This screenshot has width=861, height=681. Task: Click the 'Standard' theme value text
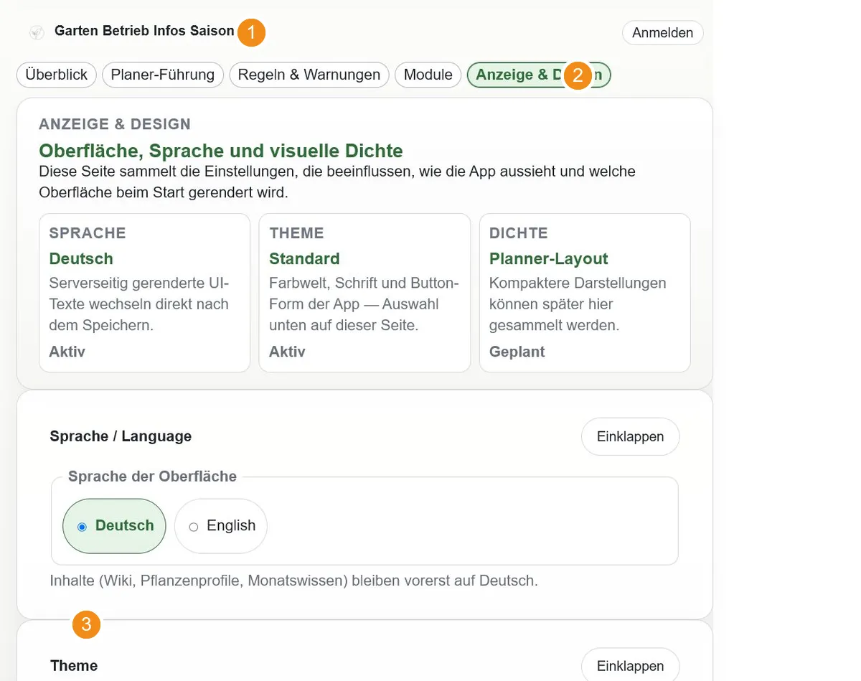click(x=304, y=258)
